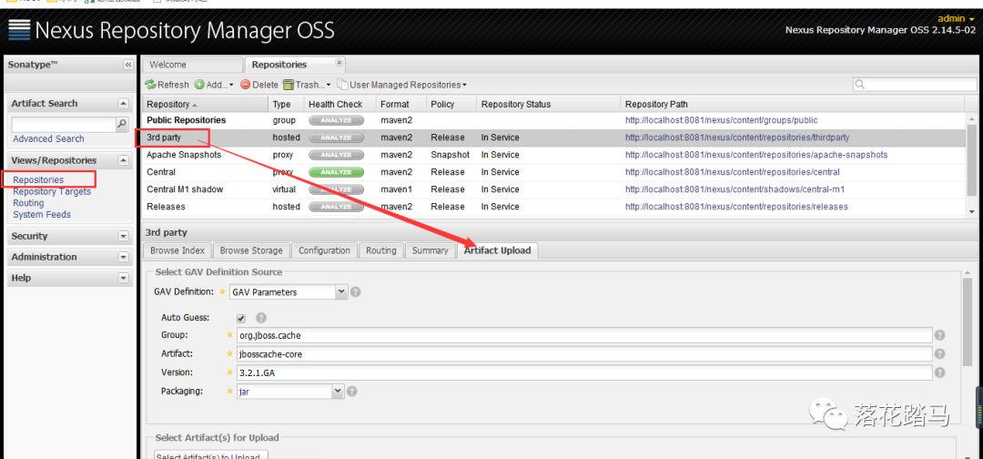Viewport: 983px width, 459px height.
Task: Open the Advanced Search link
Action: (x=48, y=139)
